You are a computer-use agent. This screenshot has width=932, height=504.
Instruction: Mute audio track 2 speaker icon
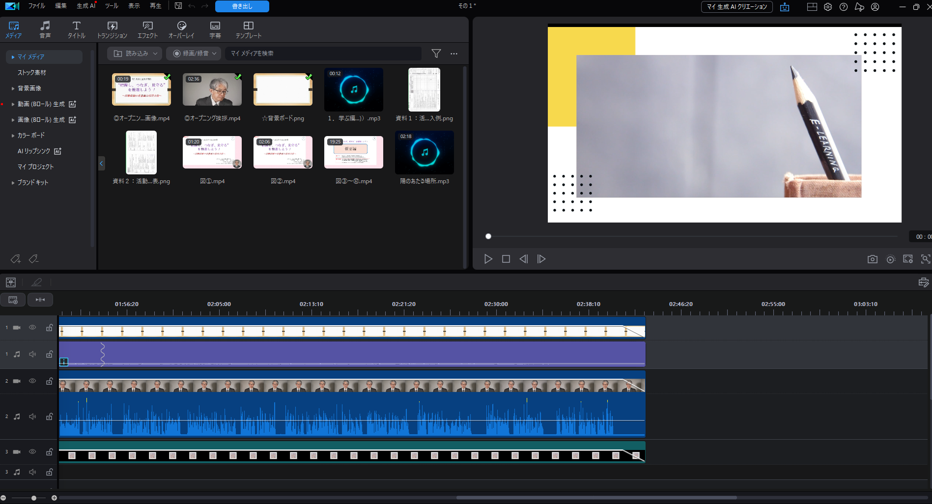[x=32, y=417]
